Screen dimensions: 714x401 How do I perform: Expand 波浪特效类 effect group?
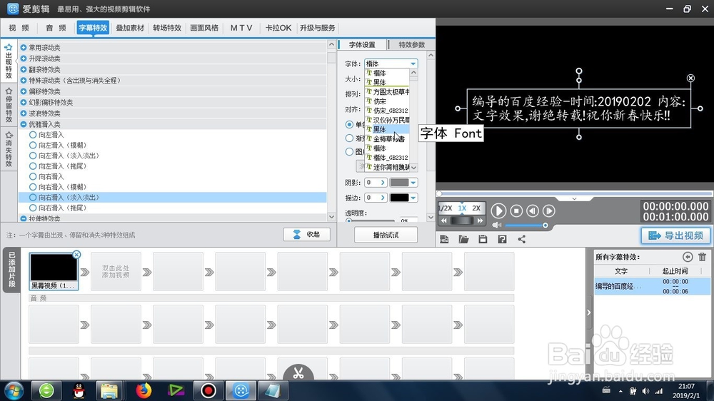(x=24, y=113)
